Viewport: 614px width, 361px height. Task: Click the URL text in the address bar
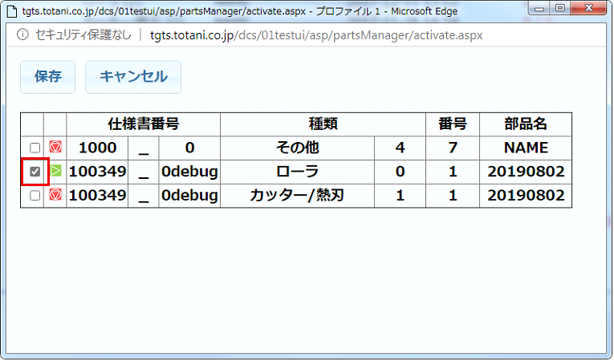pos(317,35)
